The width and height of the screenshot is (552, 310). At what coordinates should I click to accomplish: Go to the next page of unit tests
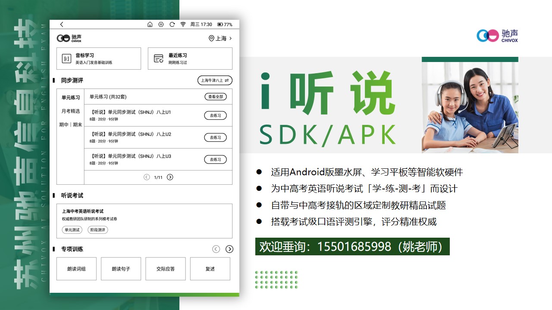click(170, 177)
